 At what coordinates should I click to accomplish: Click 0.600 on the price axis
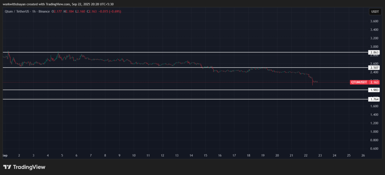pyautogui.click(x=374, y=149)
